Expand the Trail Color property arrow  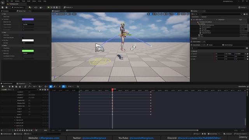[2, 19]
